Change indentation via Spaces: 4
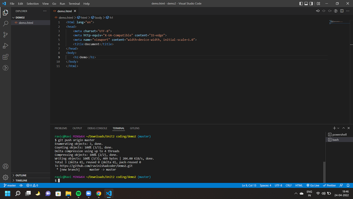Viewport: 353px width, 199px height. (x=265, y=185)
